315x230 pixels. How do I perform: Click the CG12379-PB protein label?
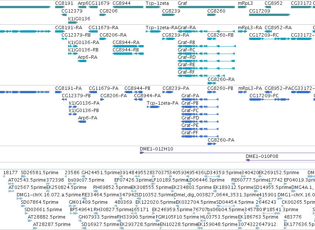pos(76,96)
